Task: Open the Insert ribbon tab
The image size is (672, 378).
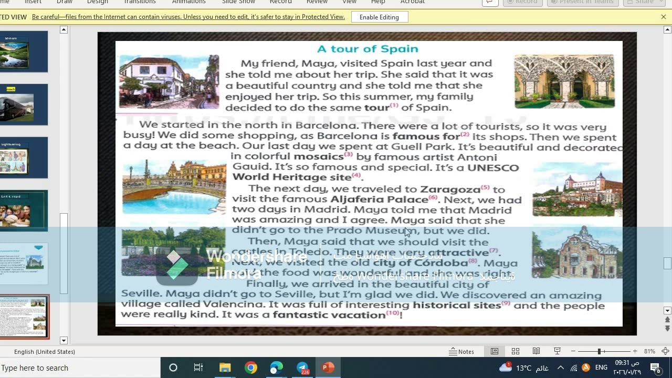Action: pyautogui.click(x=33, y=2)
